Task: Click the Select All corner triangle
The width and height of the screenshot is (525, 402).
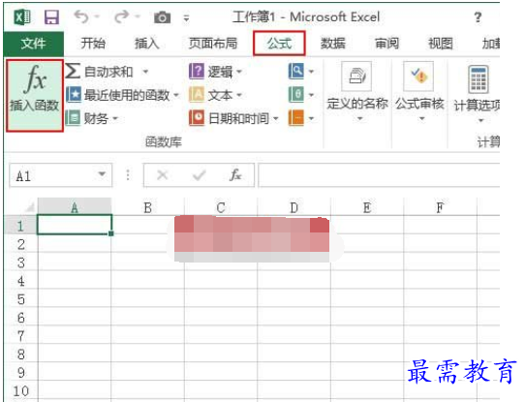Action: tap(29, 207)
